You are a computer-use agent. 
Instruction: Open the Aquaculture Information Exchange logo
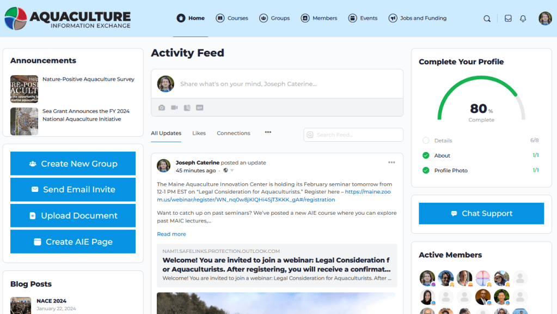(x=68, y=19)
